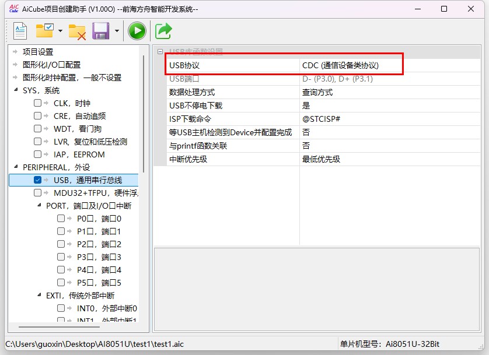
Task: Minimize the AiCube window
Action: pos(418,9)
